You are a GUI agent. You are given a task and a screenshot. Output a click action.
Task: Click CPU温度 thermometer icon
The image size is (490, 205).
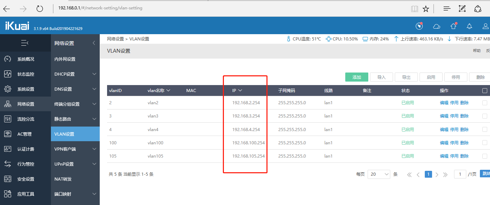tap(288, 39)
